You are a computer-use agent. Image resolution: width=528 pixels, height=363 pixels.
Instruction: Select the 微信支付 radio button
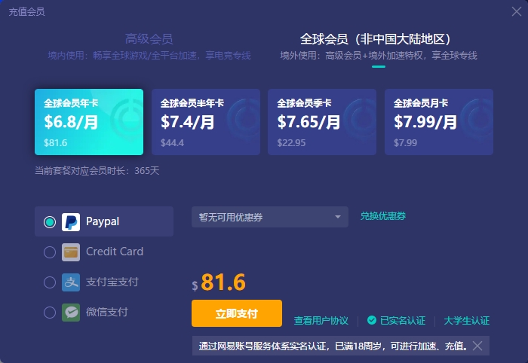[50, 313]
